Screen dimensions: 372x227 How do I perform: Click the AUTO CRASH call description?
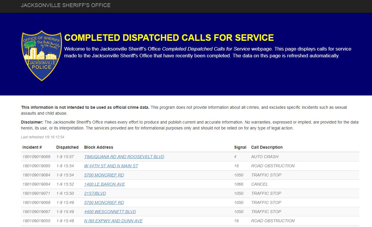(265, 157)
